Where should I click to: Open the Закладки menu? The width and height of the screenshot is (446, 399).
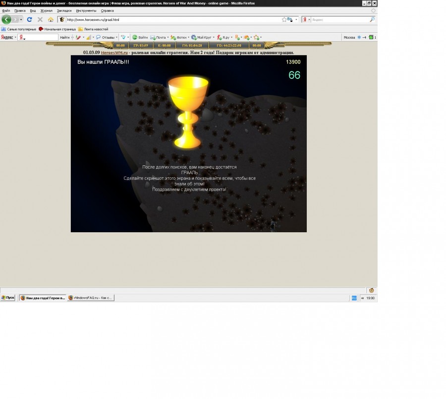[64, 10]
